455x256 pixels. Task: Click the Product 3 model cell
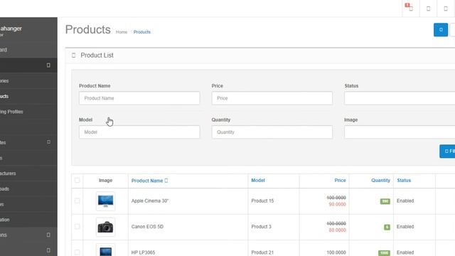(261, 226)
